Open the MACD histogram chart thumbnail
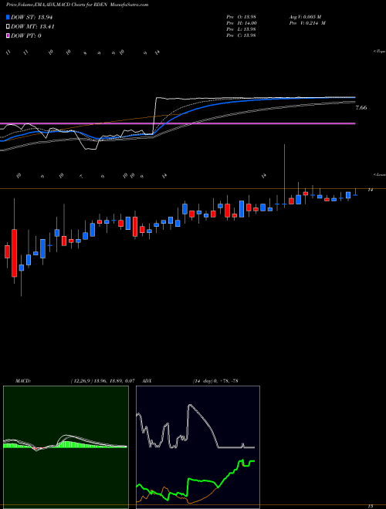Image resolution: width=386 pixels, height=509 pixels. click(x=66, y=447)
